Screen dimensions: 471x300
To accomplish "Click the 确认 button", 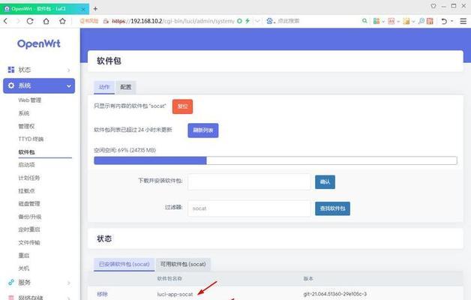I will (x=325, y=182).
